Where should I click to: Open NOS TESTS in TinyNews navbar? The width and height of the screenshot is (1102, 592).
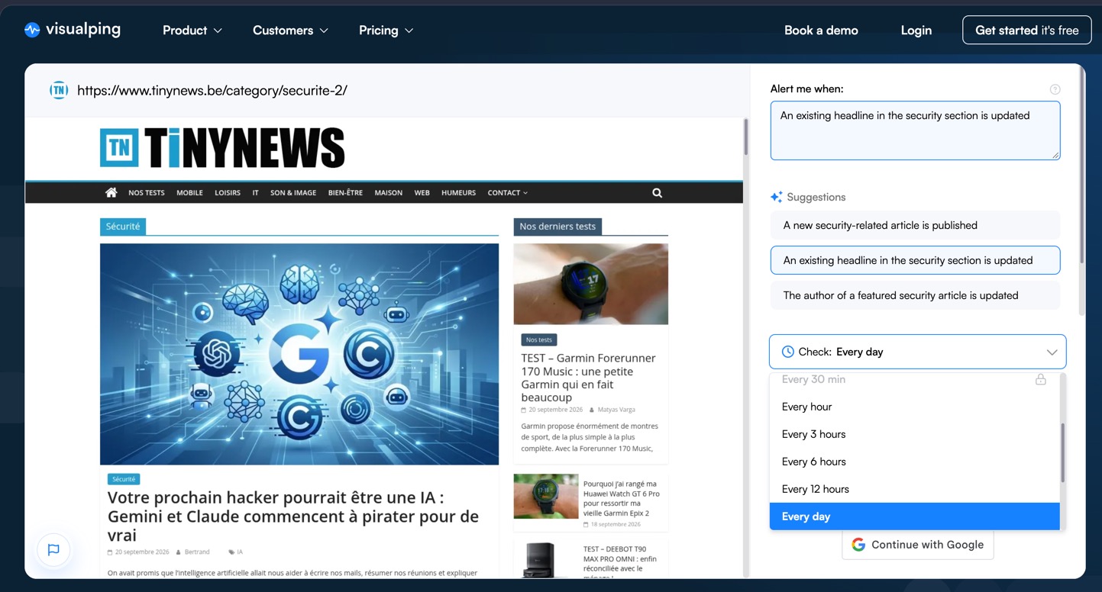point(147,193)
